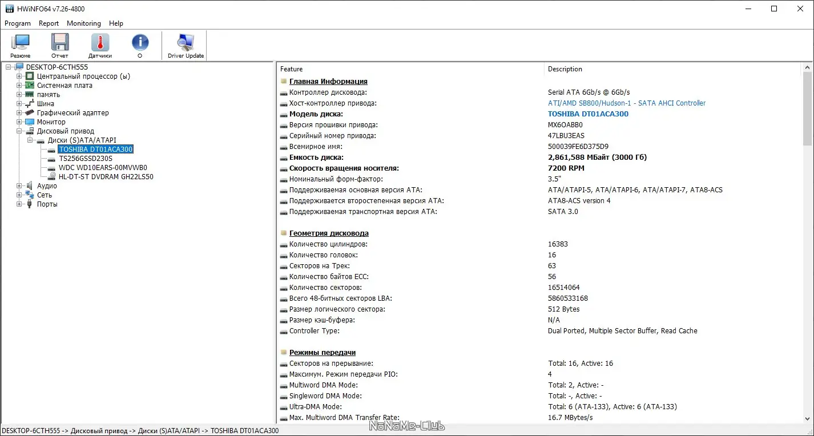
Task: Collapse the Диски (S)ATA/ATAPI node
Action: tap(30, 140)
